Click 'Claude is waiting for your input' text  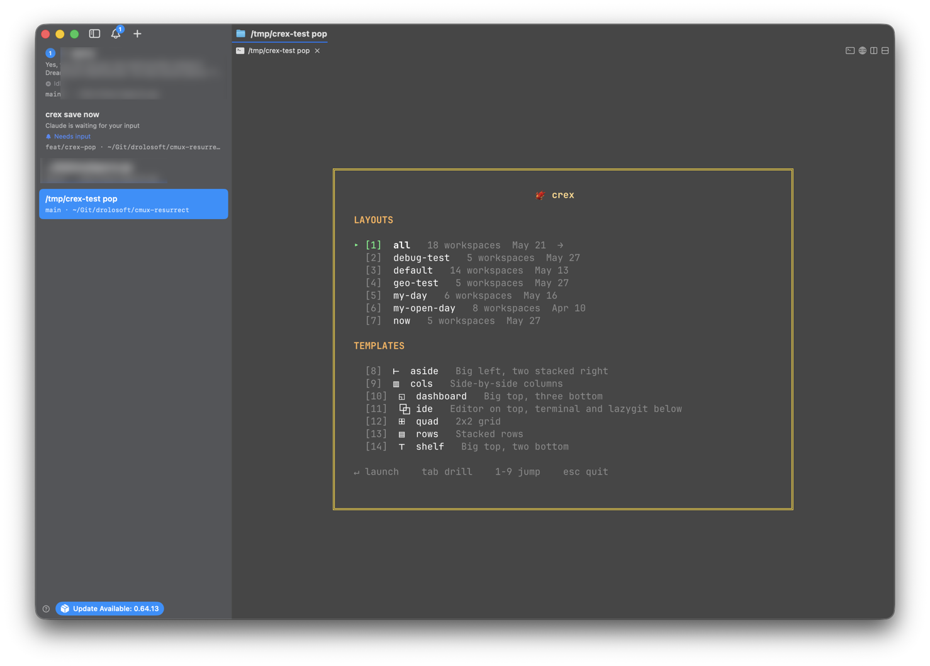pos(92,126)
